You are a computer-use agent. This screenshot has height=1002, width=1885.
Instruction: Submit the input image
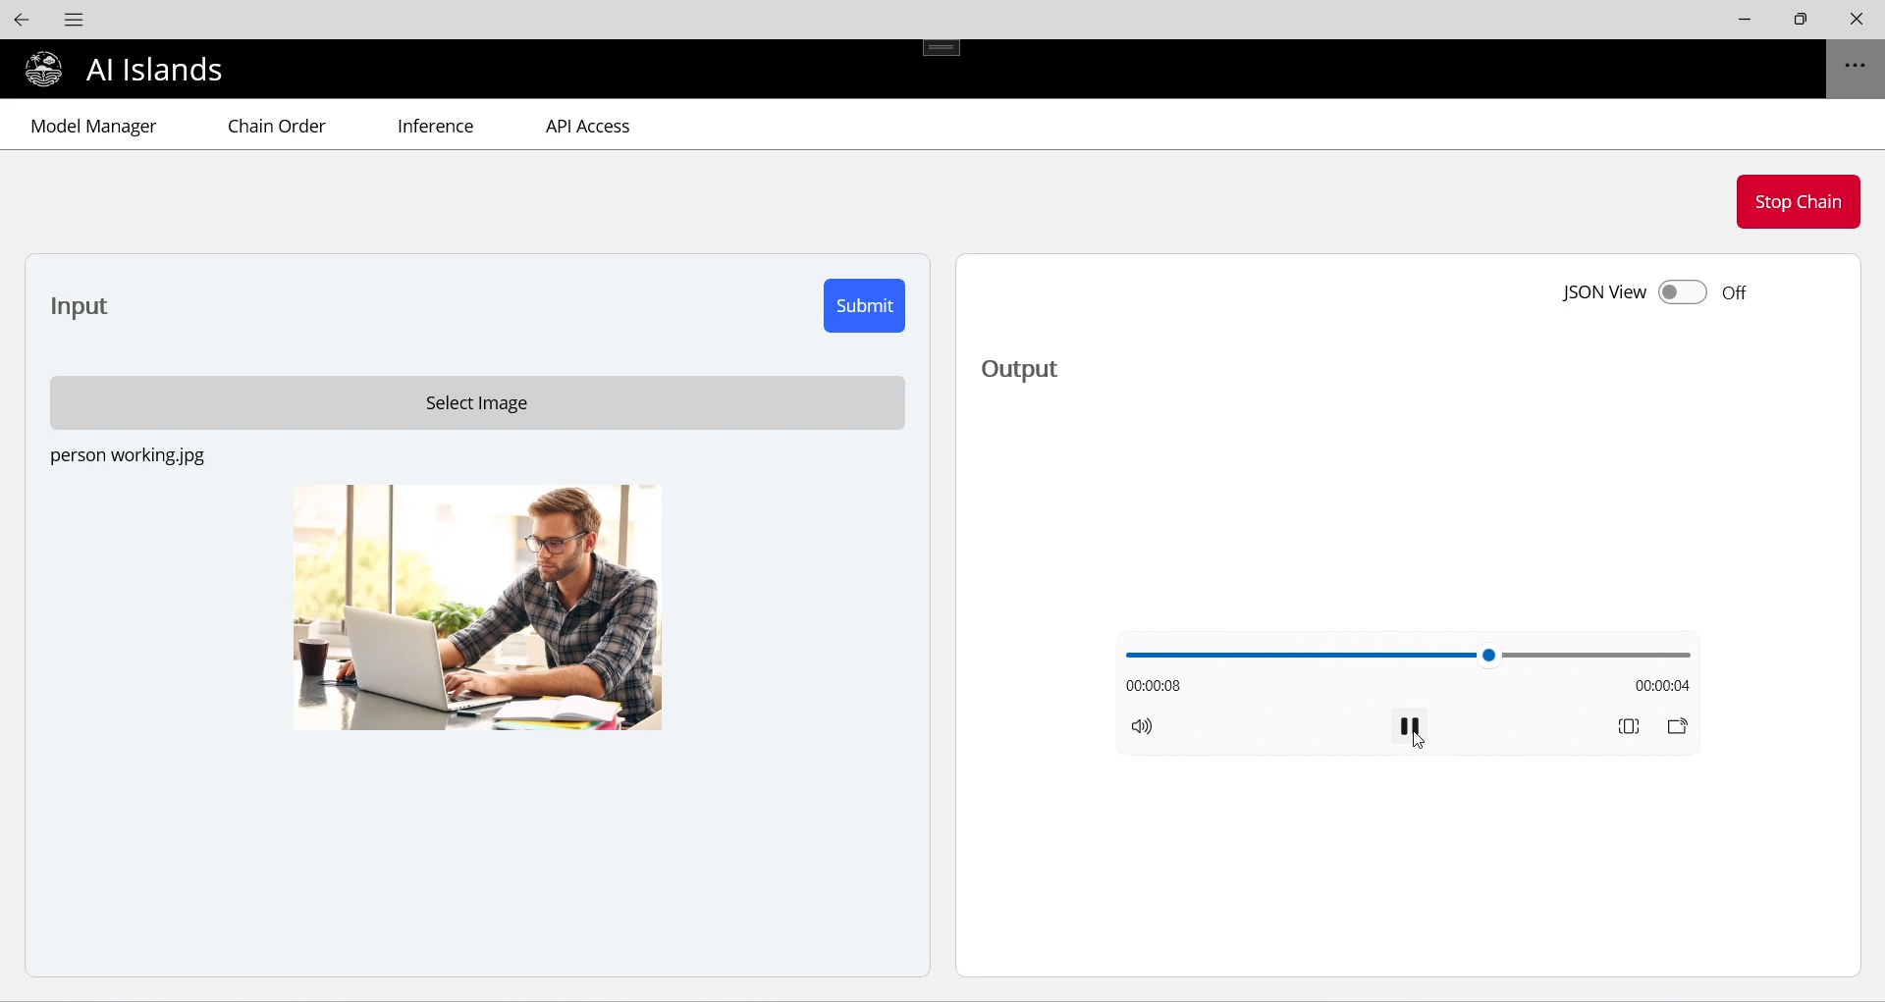point(864,306)
